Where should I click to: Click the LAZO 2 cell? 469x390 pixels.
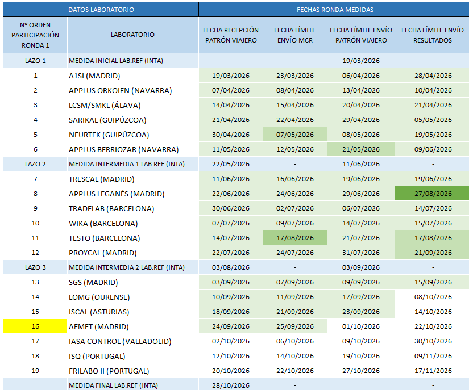(x=35, y=164)
